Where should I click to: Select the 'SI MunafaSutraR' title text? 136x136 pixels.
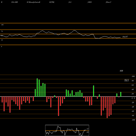(x=33, y=2)
